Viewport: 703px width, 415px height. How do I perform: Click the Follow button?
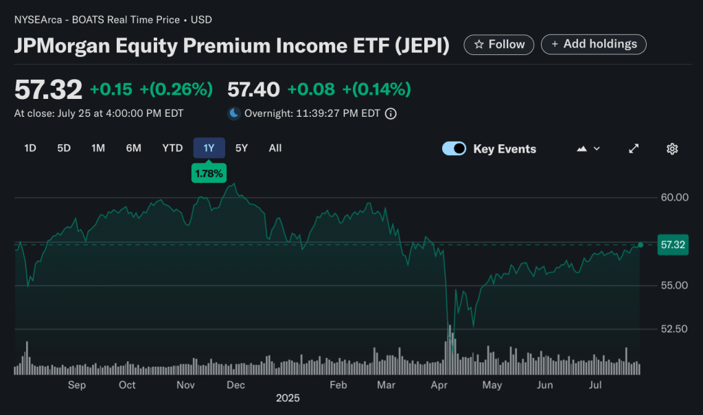coord(498,44)
